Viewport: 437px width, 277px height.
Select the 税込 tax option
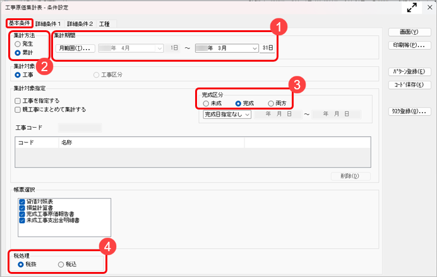pyautogui.click(x=61, y=265)
